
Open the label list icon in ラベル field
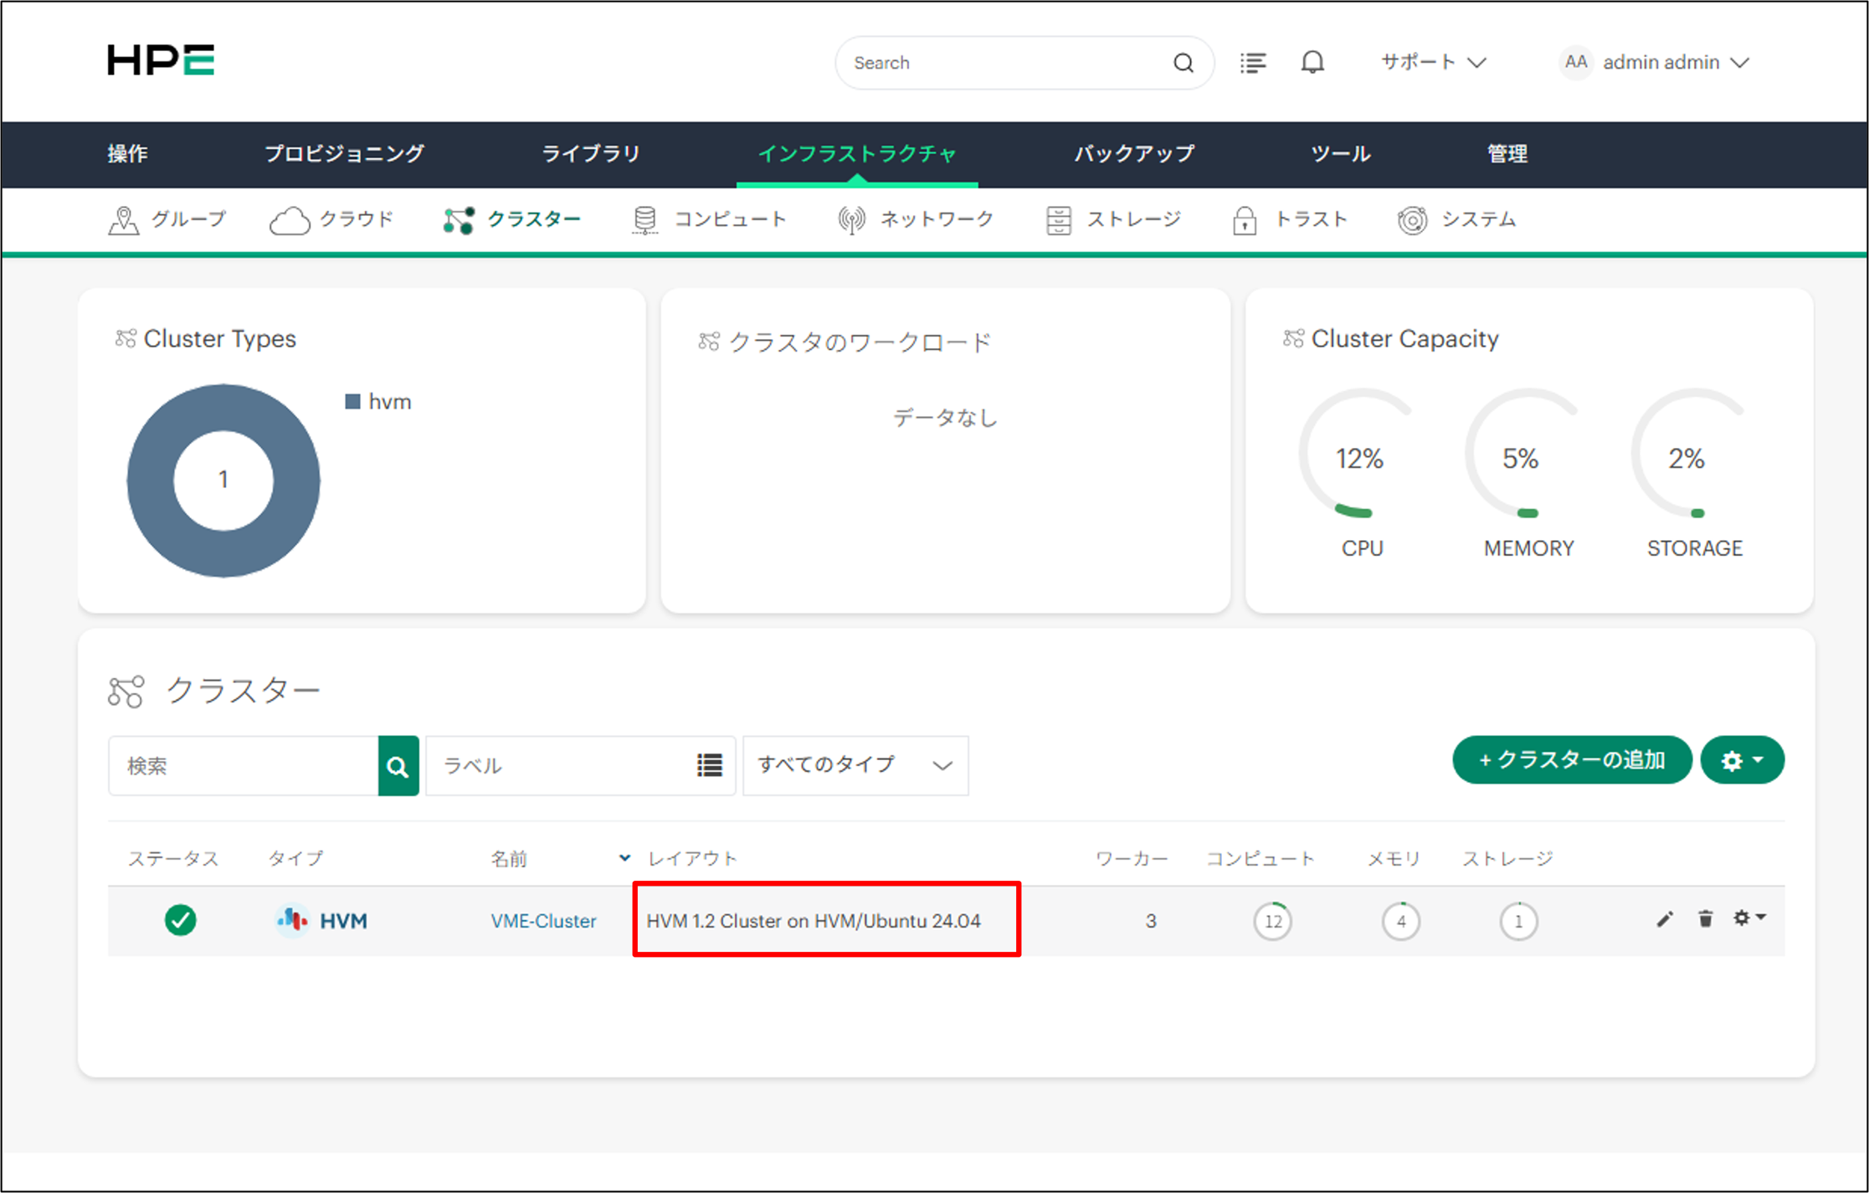[709, 765]
